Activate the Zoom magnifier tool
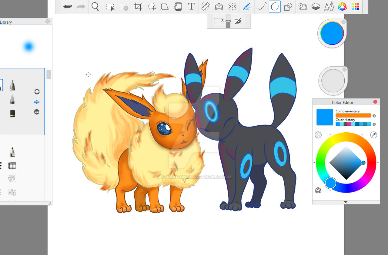The height and width of the screenshot is (255, 388). [95, 7]
